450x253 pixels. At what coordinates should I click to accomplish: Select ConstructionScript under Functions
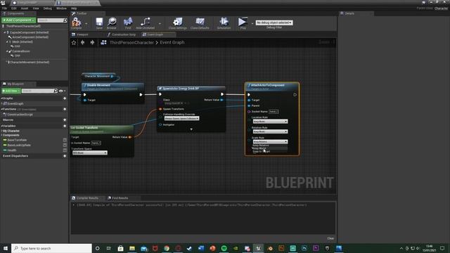tap(20, 115)
